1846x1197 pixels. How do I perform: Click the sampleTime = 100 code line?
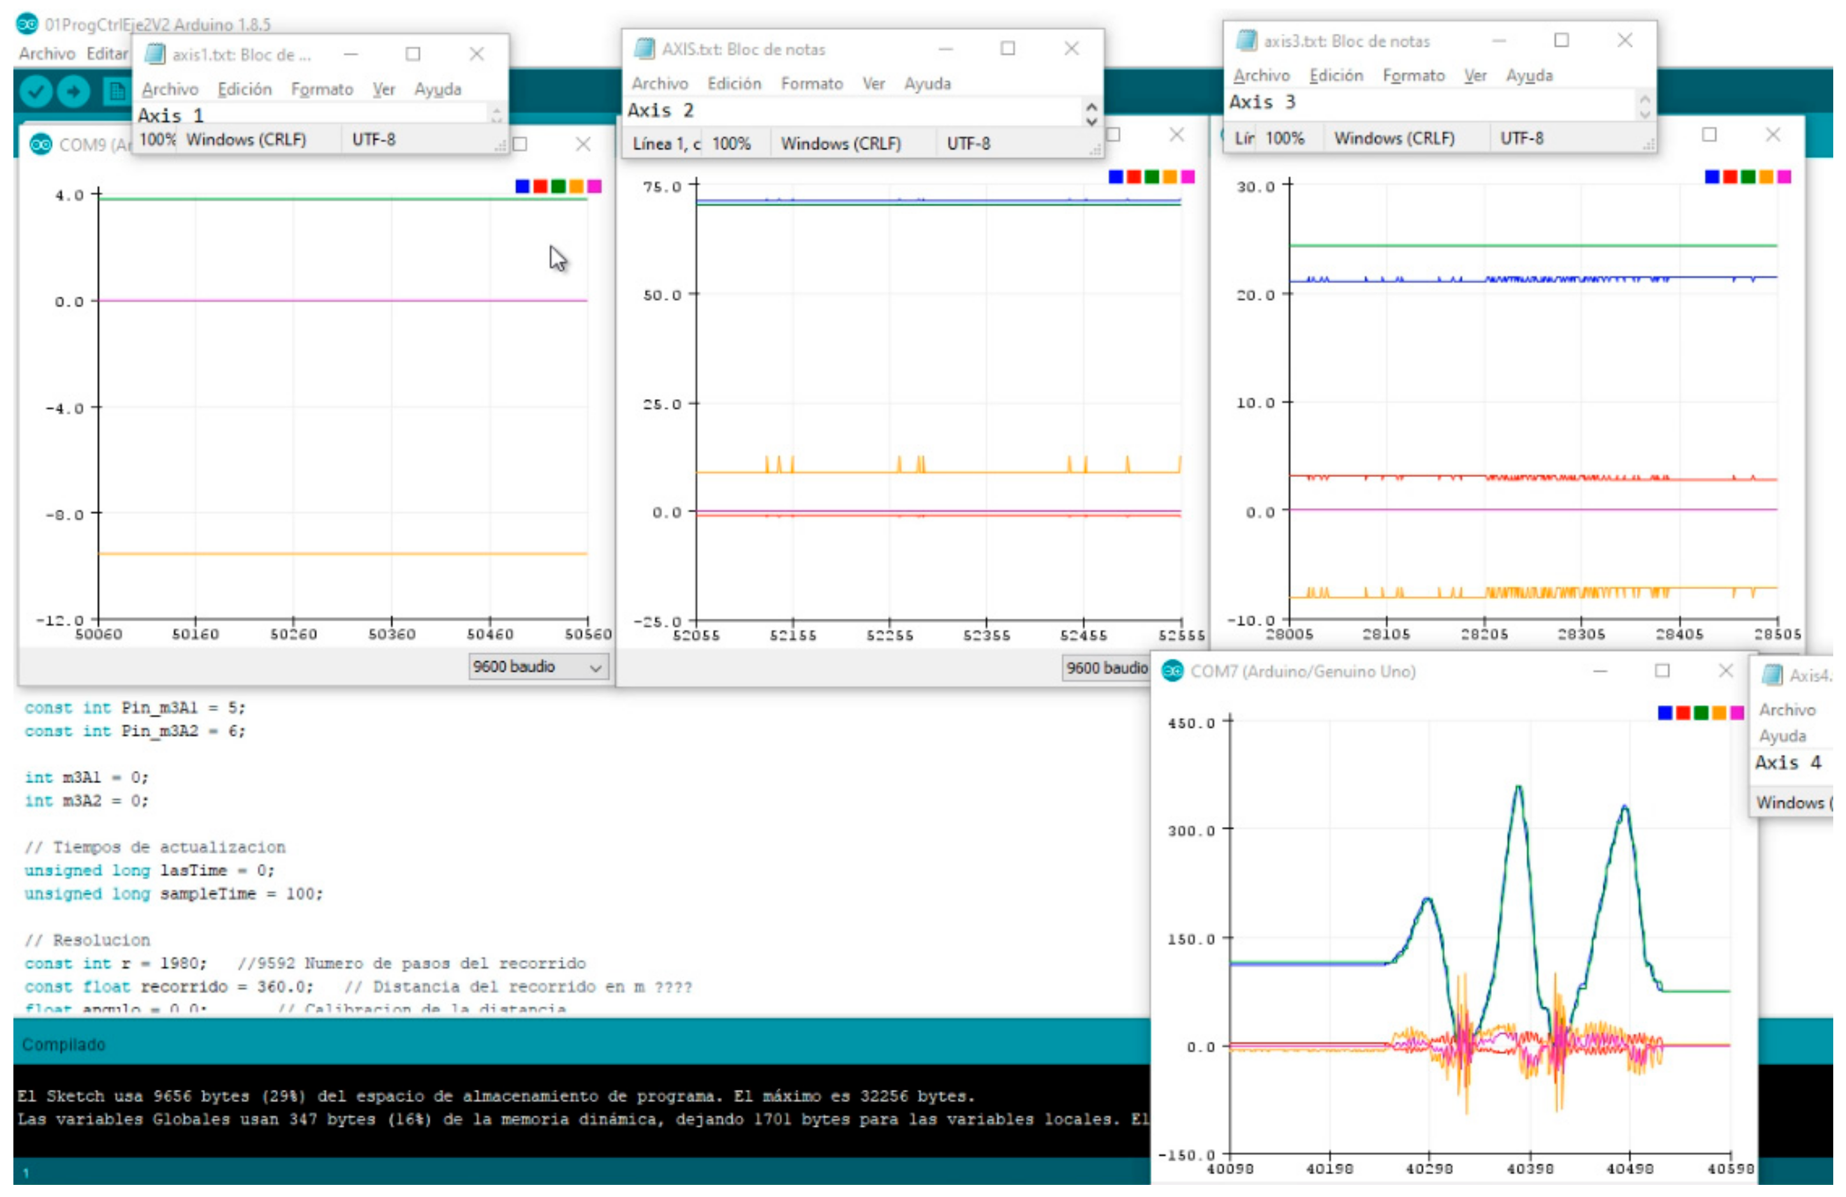pos(173,894)
